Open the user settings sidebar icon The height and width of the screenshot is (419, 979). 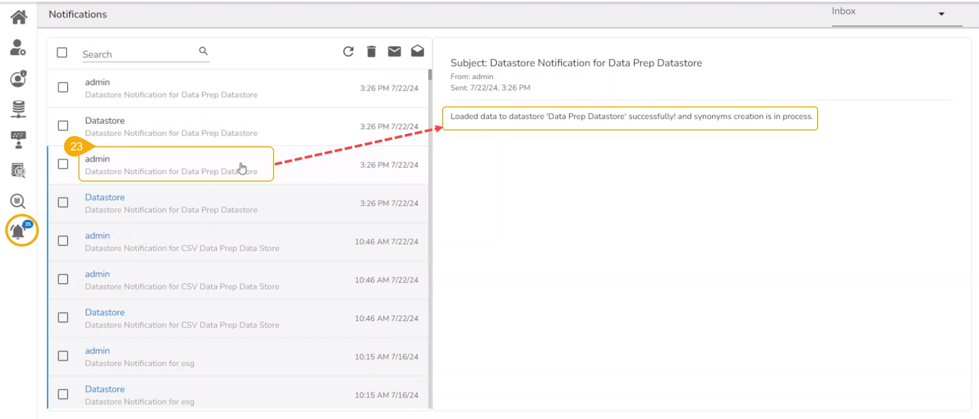pos(18,48)
